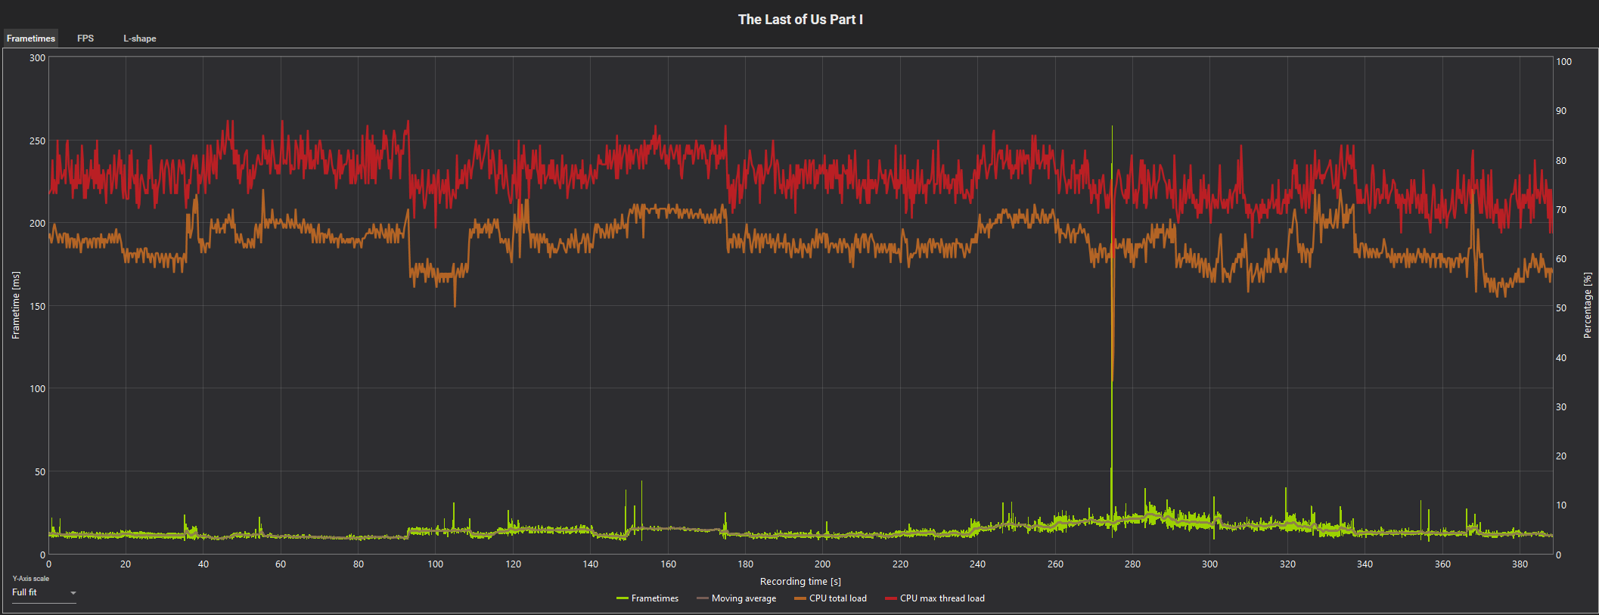Select the L-shape tab
The height and width of the screenshot is (615, 1599).
140,39
